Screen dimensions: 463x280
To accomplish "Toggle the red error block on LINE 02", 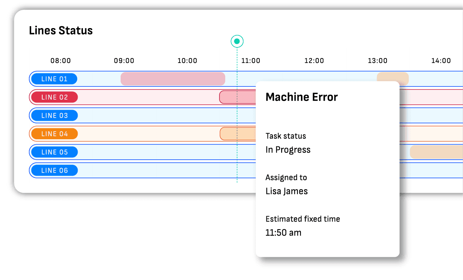I will point(238,97).
